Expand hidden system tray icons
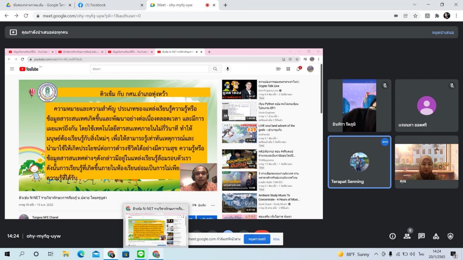This screenshot has height=260, width=463. pyautogui.click(x=377, y=254)
